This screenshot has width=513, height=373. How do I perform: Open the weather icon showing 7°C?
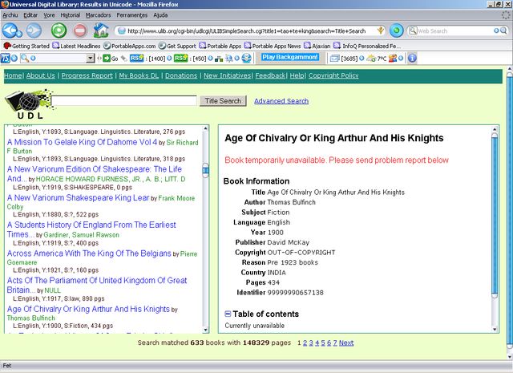tap(371, 59)
